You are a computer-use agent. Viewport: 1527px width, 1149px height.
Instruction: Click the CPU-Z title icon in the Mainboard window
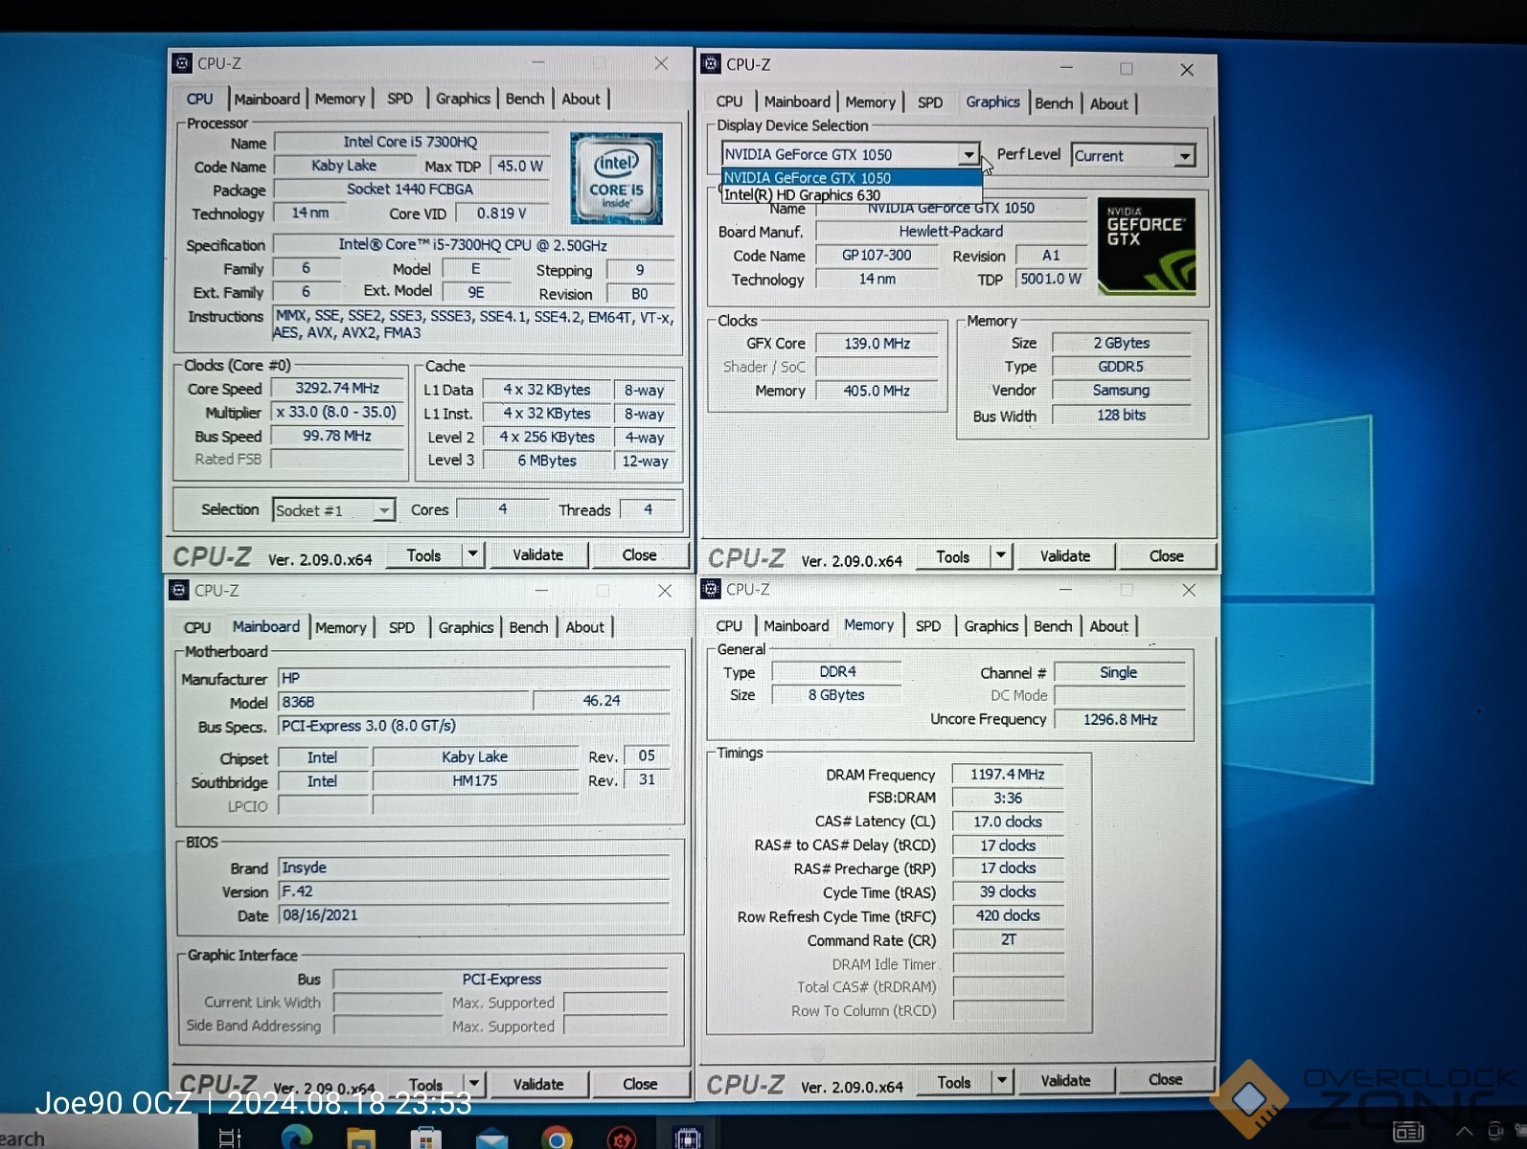[x=179, y=590]
